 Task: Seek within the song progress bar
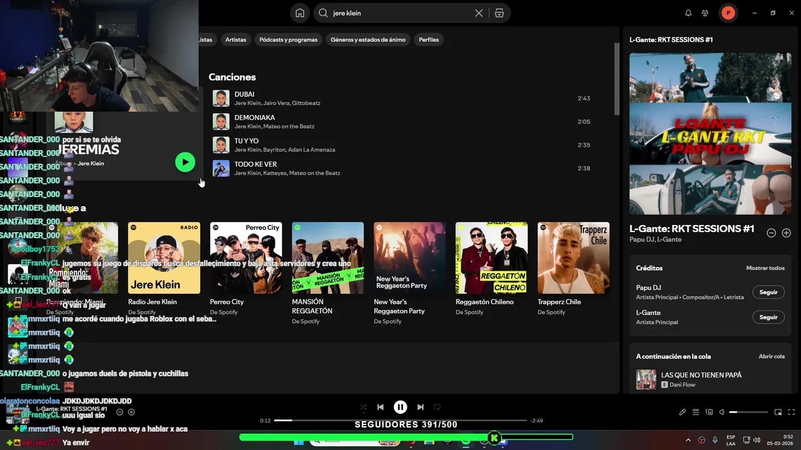[400, 421]
